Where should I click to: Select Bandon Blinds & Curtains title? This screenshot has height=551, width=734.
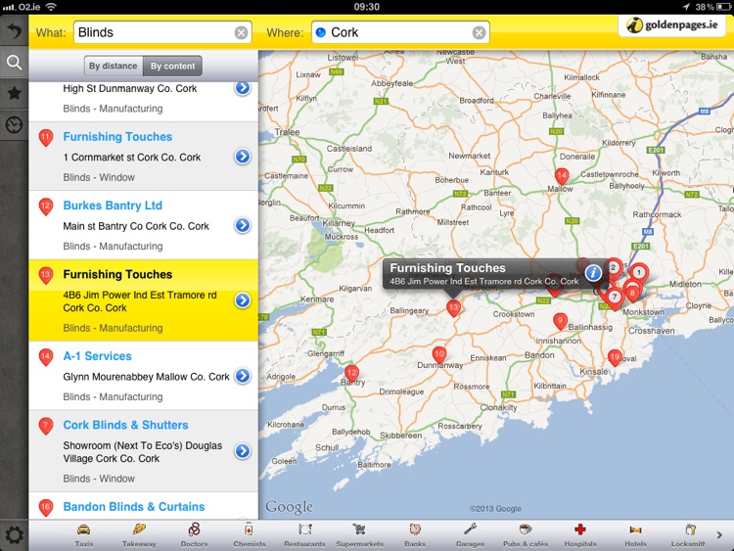[134, 507]
